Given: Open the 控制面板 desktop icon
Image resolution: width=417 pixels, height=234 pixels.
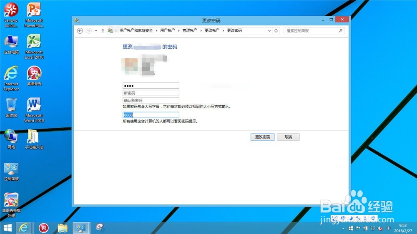Looking at the screenshot, I should click(x=11, y=172).
